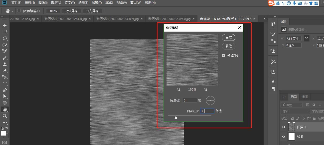Select the Type tool
Screen dimensions: 324x145
[x=5, y=83]
